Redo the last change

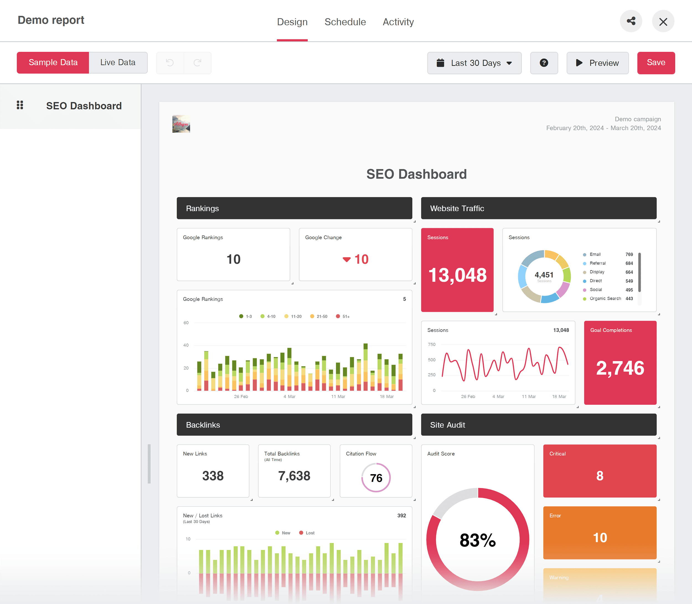click(x=197, y=63)
